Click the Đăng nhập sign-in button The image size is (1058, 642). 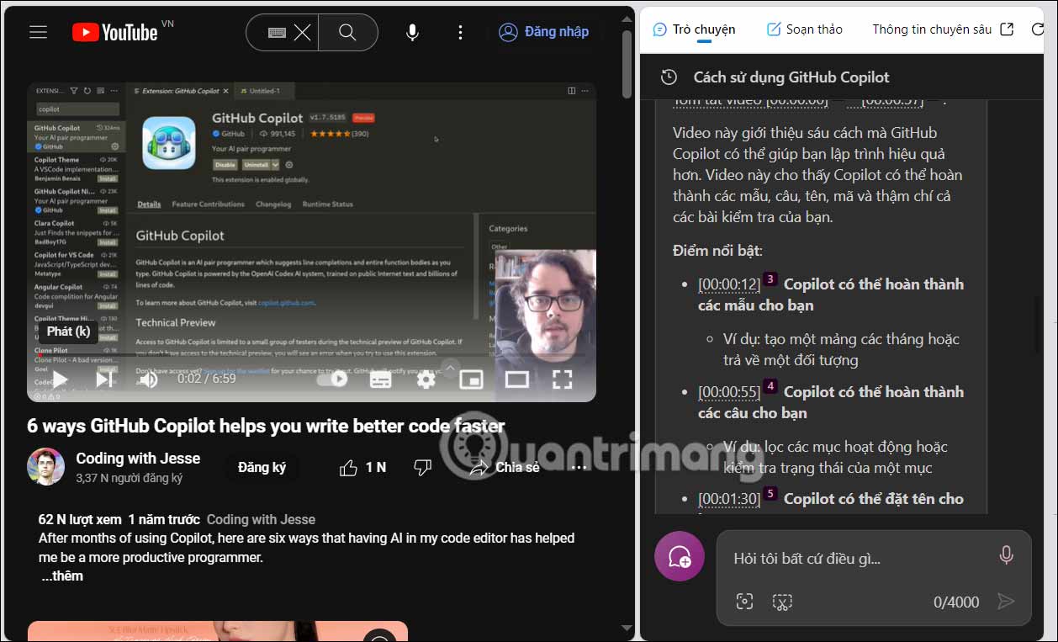[x=543, y=32]
